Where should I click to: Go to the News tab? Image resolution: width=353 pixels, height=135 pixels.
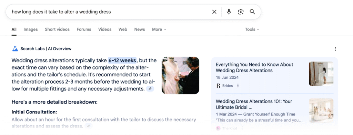point(140,29)
